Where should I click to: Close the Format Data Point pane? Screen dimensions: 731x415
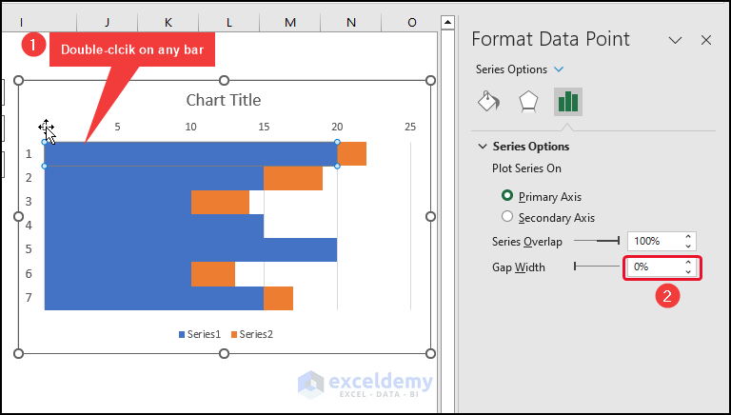coord(706,40)
